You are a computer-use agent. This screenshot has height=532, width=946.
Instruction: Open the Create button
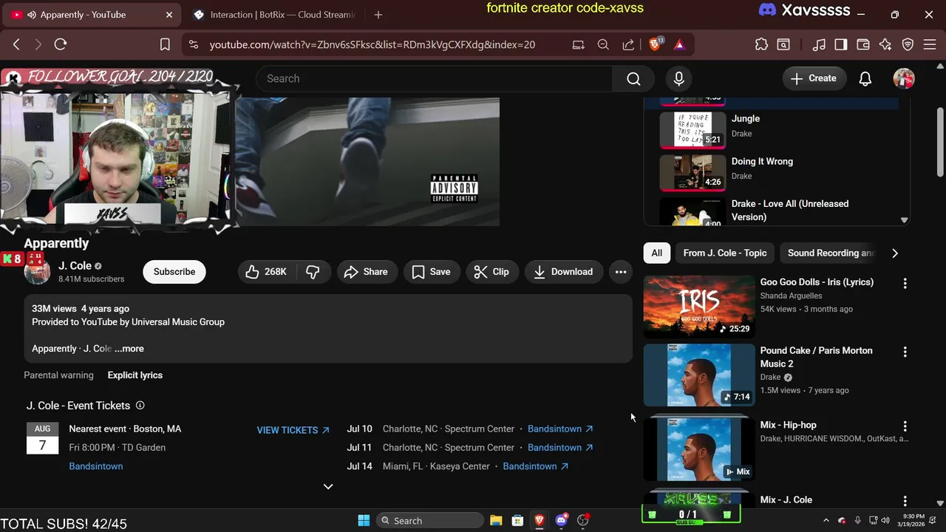[x=814, y=78]
